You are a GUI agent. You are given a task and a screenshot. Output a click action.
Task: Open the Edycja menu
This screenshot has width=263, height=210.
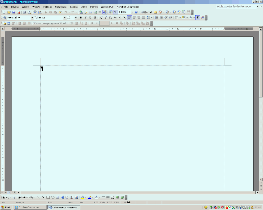pos(15,7)
